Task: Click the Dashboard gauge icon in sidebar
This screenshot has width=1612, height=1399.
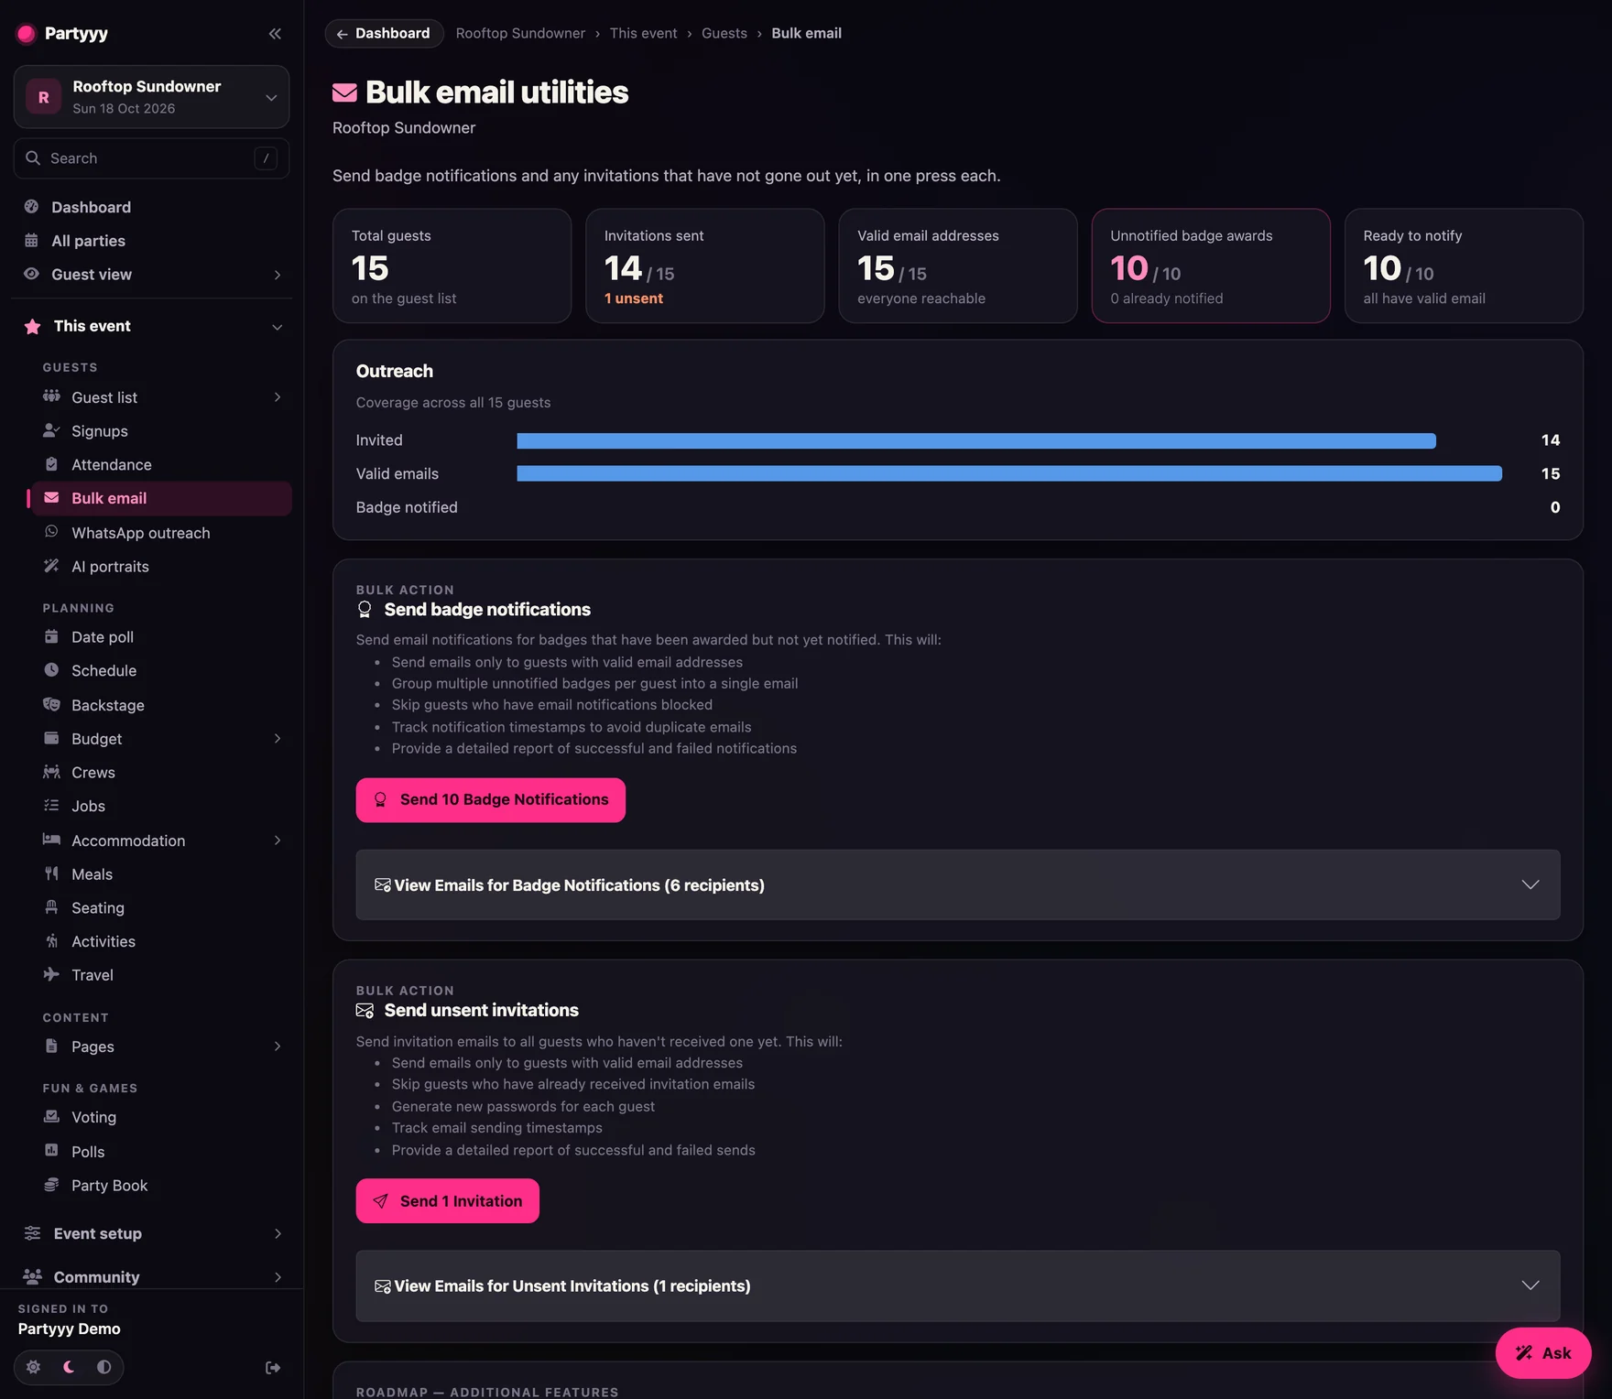Action: 32,207
